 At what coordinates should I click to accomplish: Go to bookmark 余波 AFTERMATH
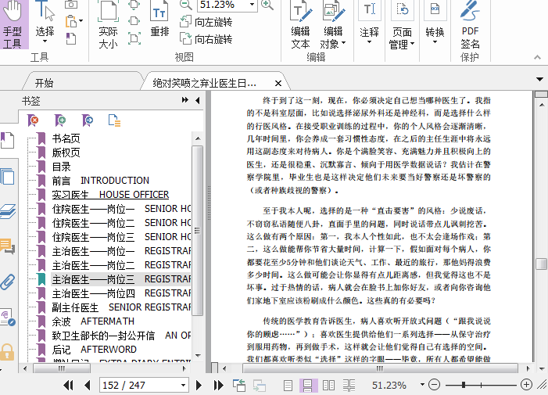coord(93,321)
